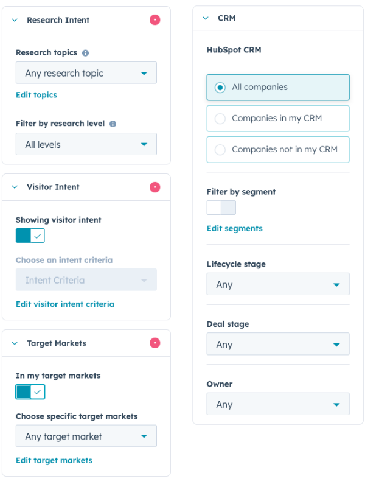
Task: Open the Any research topic dropdown
Action: [86, 73]
